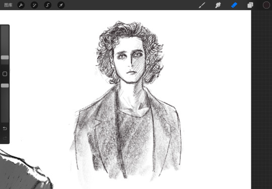Toggle the square Modify button
Viewport: 272px width, 189px height.
pyautogui.click(x=5, y=74)
